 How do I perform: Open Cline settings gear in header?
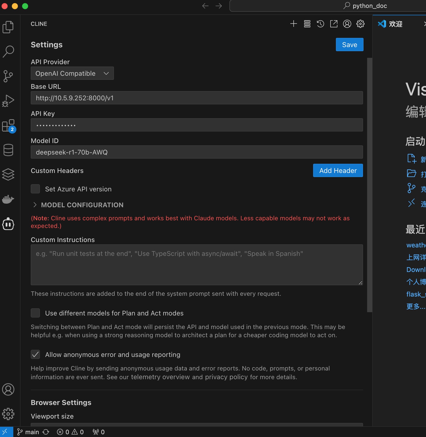[x=360, y=24]
